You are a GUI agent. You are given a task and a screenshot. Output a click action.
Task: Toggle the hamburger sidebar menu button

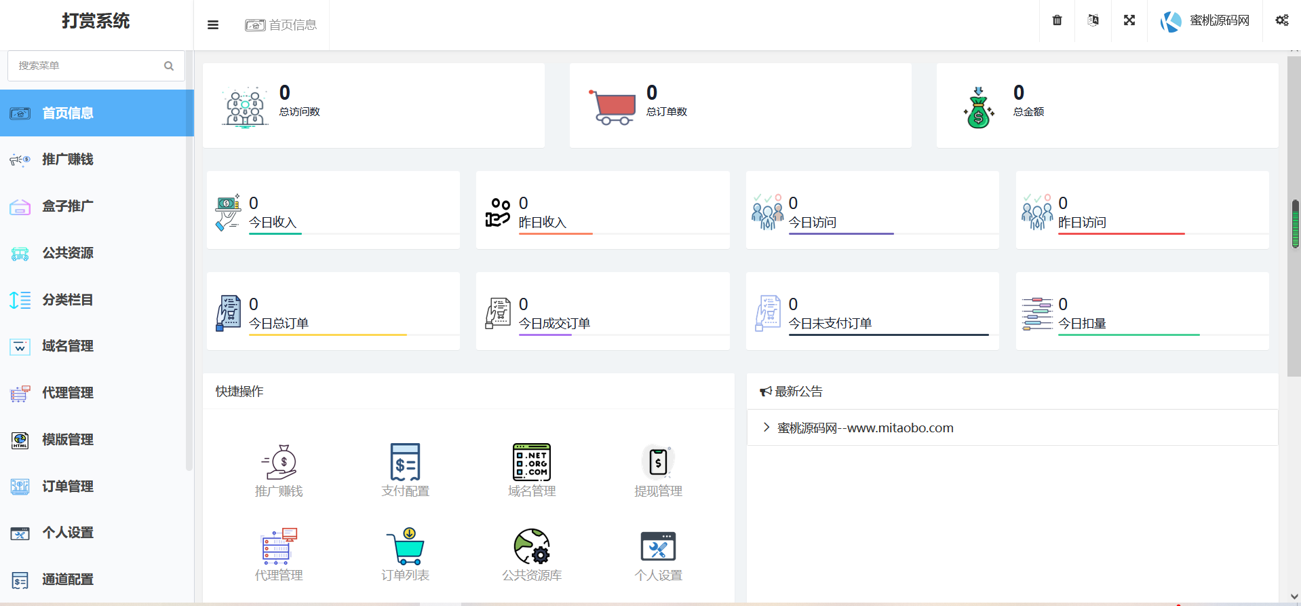pyautogui.click(x=213, y=25)
